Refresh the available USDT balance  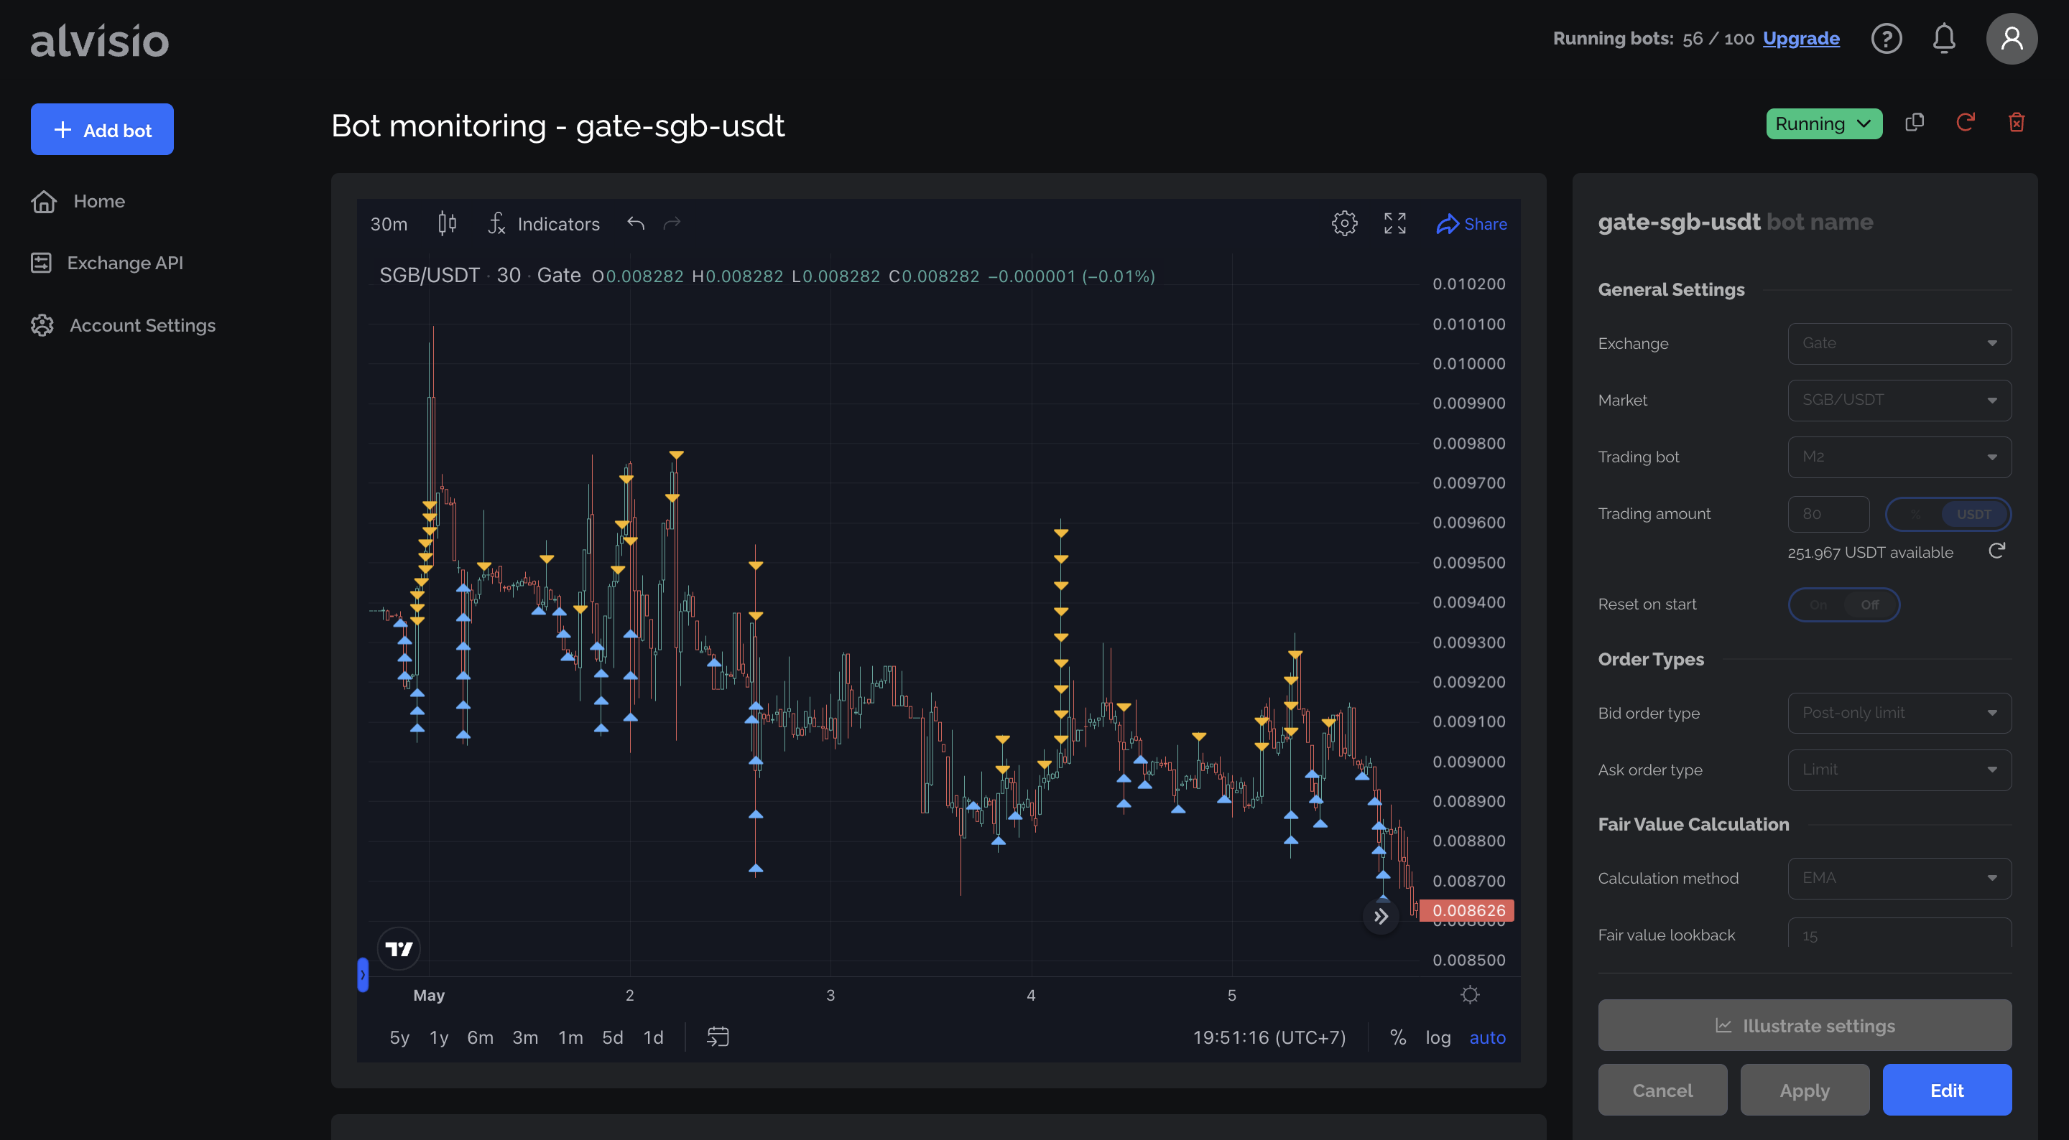[1996, 551]
